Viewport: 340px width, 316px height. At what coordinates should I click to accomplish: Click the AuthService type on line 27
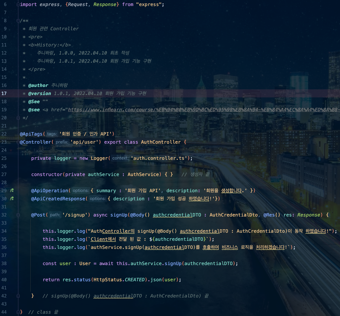143,174
